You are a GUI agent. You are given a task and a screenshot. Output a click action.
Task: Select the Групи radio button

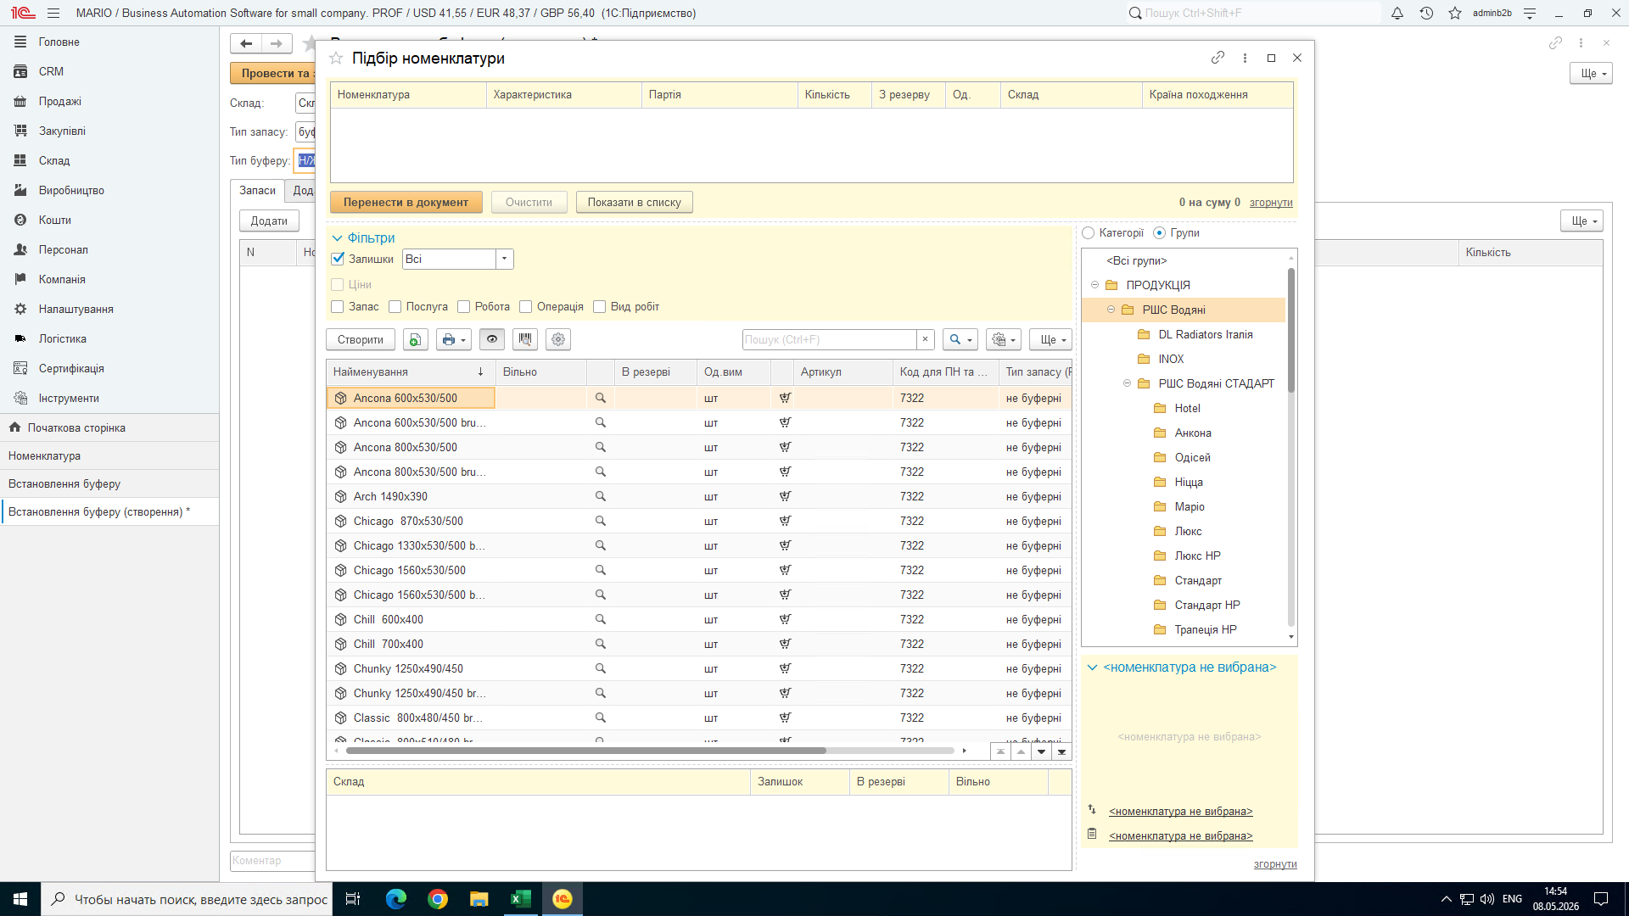click(1159, 232)
